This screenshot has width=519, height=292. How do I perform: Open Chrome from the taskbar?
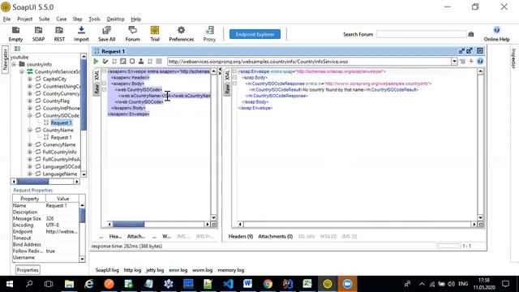[268, 284]
